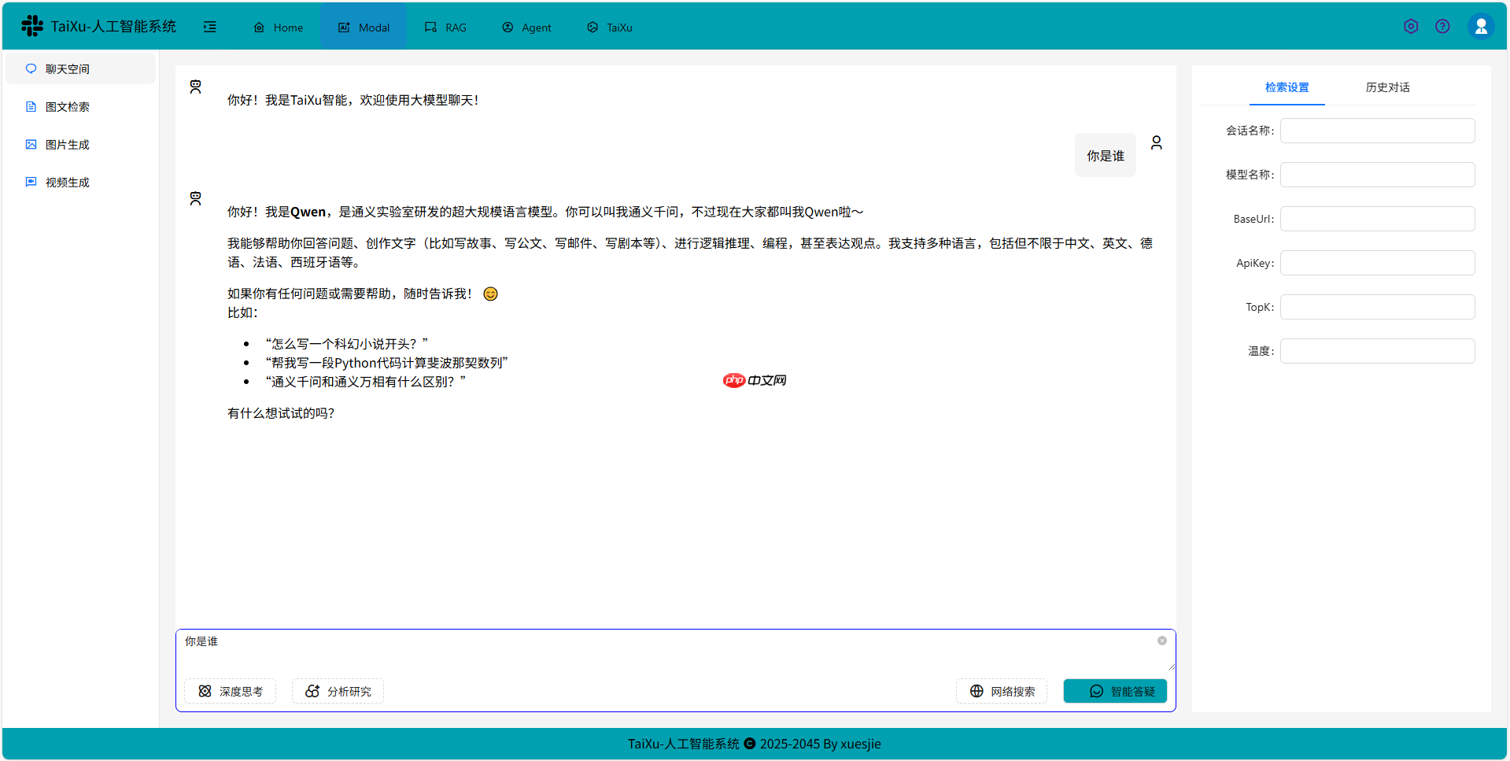The width and height of the screenshot is (1510, 761).
Task: Collapse the sidebar with the collapse icon
Action: 209,26
